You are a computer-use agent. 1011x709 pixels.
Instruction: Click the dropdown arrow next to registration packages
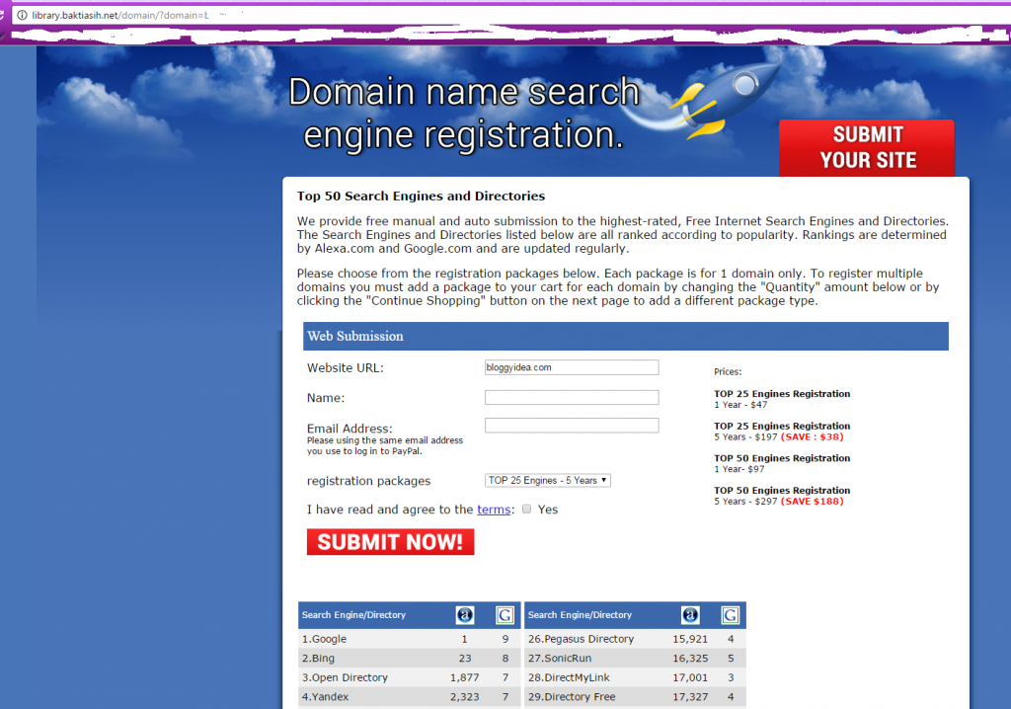tap(605, 480)
